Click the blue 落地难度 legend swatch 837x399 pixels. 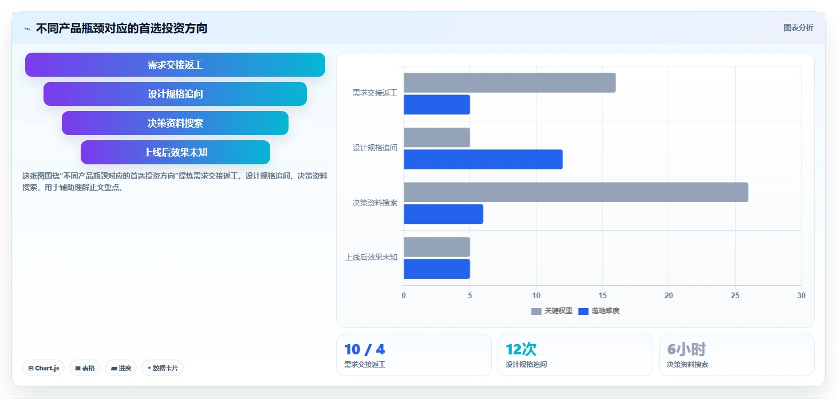tap(583, 311)
